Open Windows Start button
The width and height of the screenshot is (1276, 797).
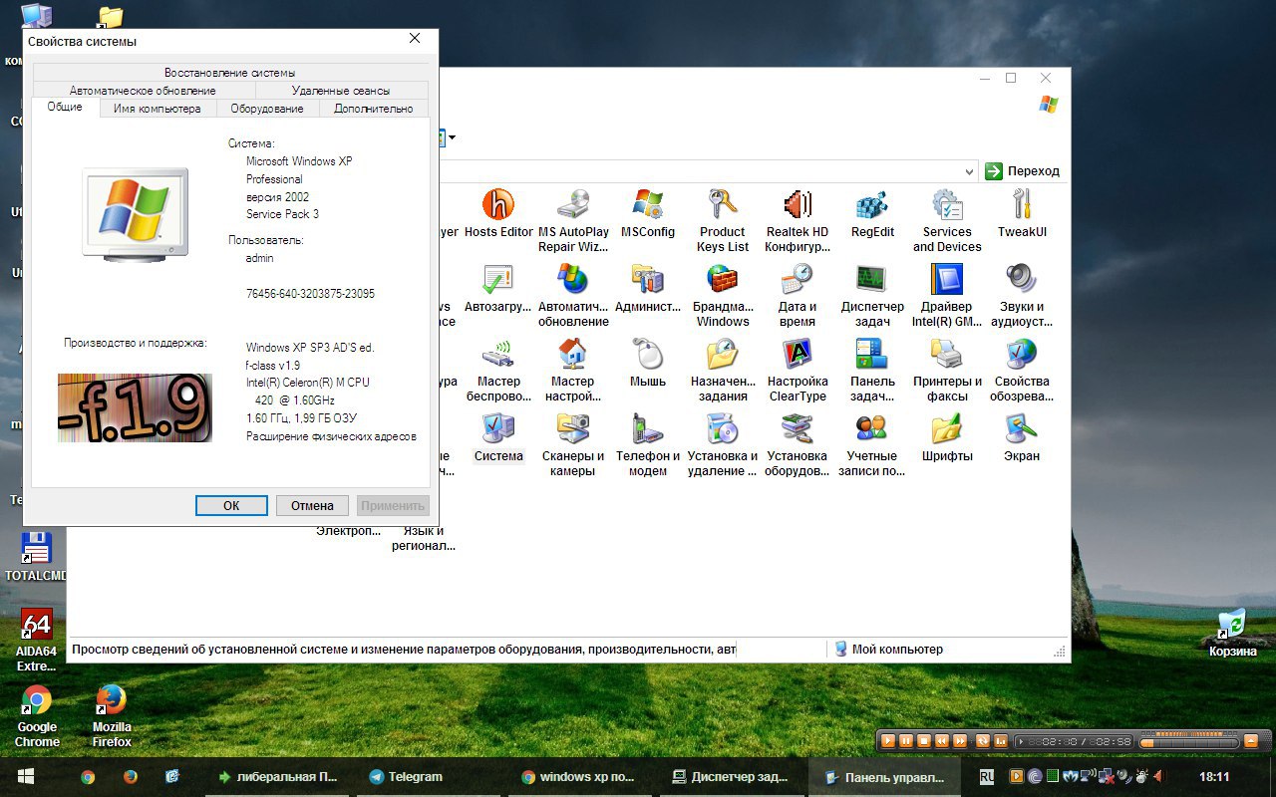click(26, 776)
